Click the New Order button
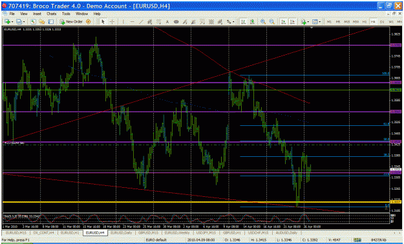This screenshot has width=404, height=244. pyautogui.click(x=71, y=22)
